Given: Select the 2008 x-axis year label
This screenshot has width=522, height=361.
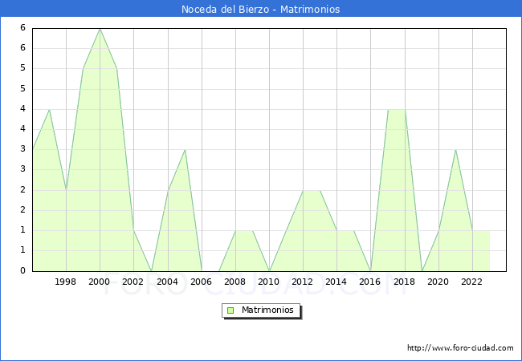Looking at the screenshot, I should 235,282.
